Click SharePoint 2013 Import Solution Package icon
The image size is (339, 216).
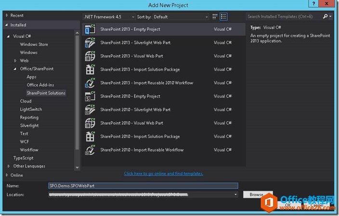coord(90,69)
